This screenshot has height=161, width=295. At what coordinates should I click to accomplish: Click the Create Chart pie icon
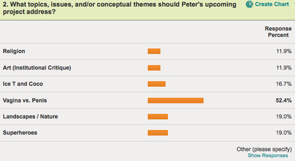pos(249,4)
